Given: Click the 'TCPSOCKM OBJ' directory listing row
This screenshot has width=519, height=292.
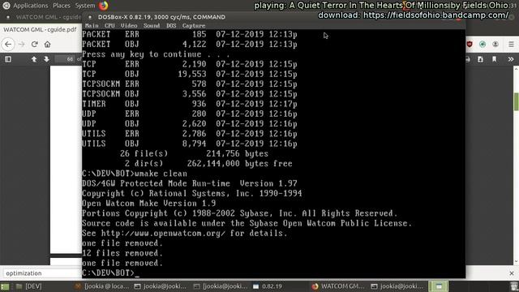Looking at the screenshot, I should pyautogui.click(x=190, y=94).
